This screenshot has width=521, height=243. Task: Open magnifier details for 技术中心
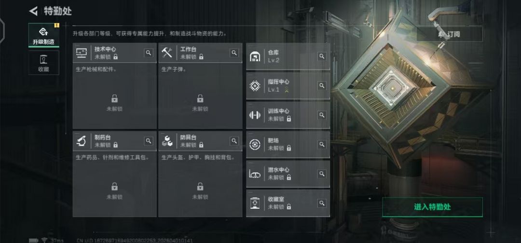(x=149, y=53)
